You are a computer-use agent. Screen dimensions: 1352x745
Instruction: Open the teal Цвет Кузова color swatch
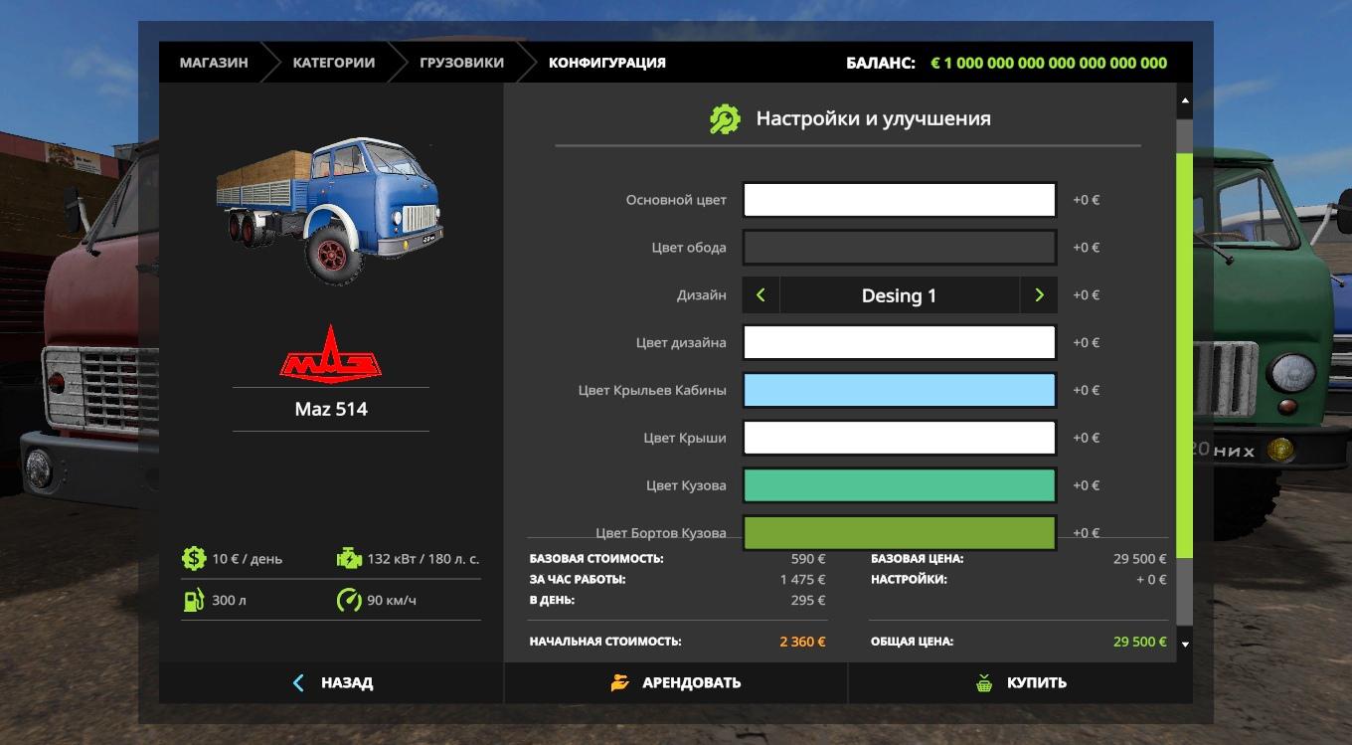pyautogui.click(x=899, y=485)
